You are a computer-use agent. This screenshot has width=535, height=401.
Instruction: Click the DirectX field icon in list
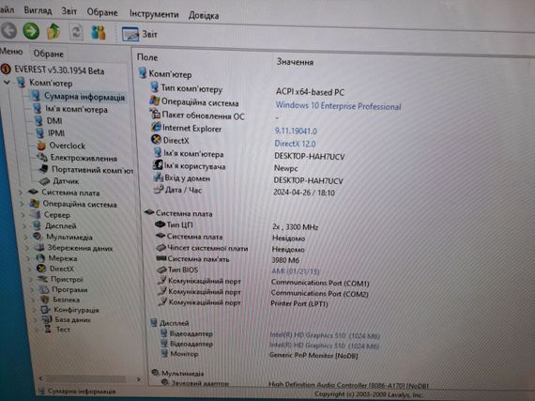tap(156, 139)
